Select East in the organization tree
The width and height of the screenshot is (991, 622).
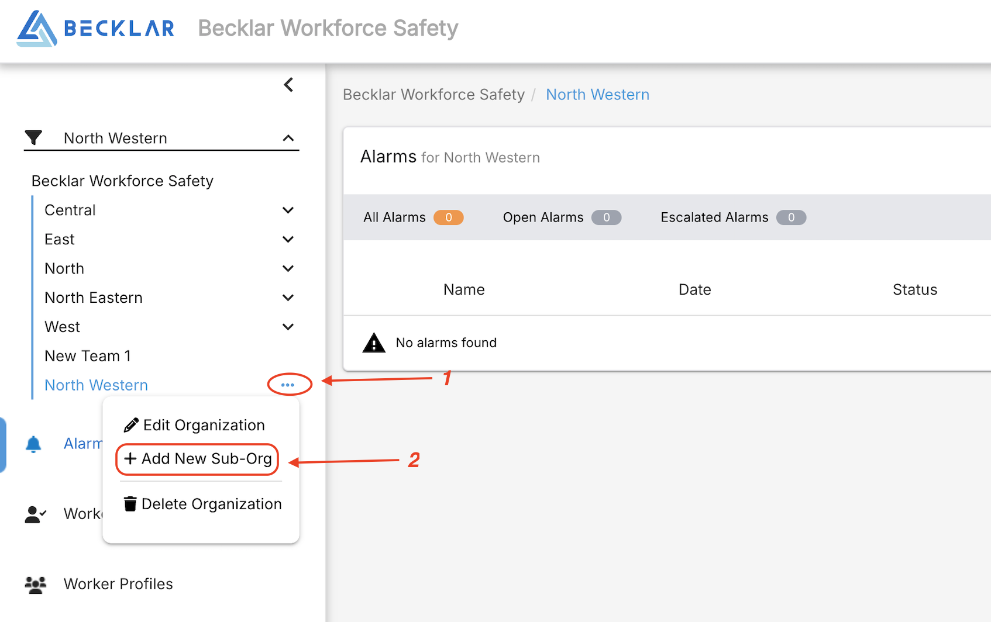point(60,239)
